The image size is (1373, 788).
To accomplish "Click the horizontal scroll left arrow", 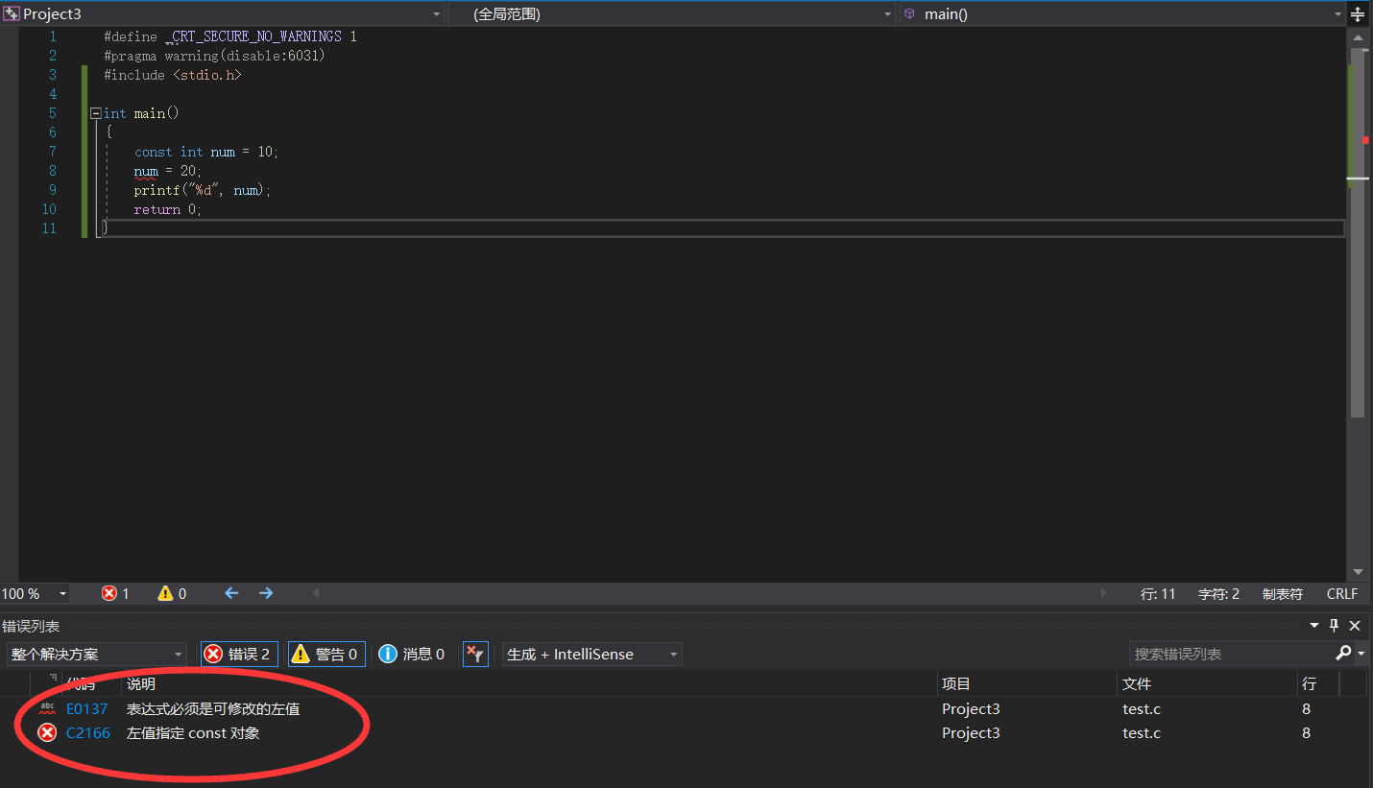I will click(317, 593).
